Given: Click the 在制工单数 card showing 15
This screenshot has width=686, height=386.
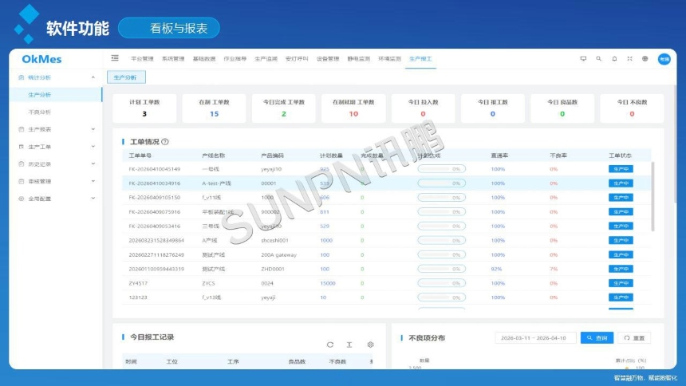Looking at the screenshot, I should 214,108.
